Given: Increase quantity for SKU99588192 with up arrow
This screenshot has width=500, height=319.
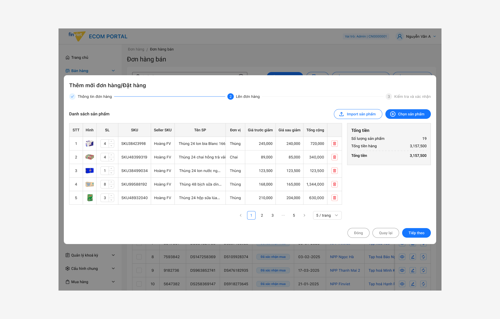Looking at the screenshot, I should point(111,182).
